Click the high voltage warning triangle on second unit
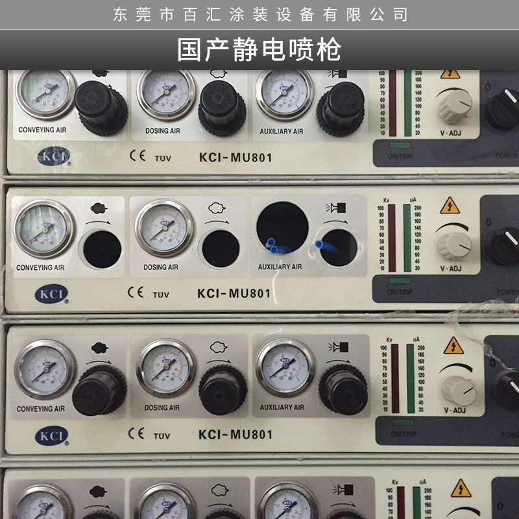The width and height of the screenshot is (519, 519). pos(450,206)
